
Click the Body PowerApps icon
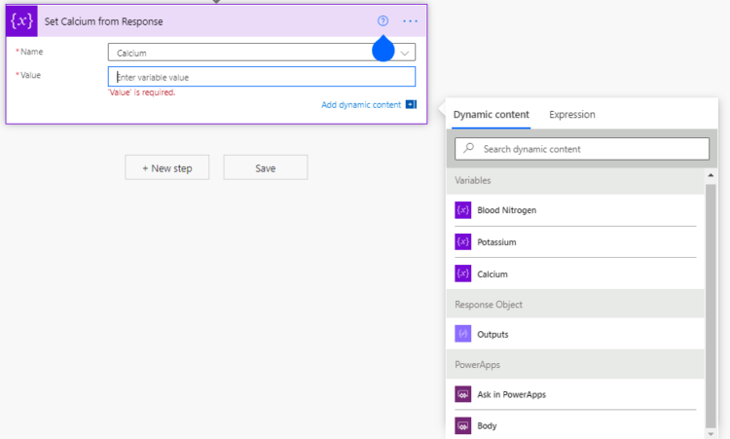462,426
